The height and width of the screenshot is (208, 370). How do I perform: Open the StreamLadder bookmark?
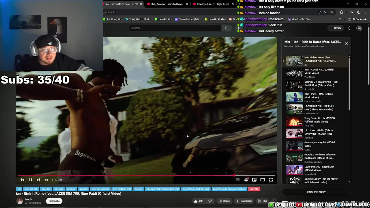(x=188, y=19)
